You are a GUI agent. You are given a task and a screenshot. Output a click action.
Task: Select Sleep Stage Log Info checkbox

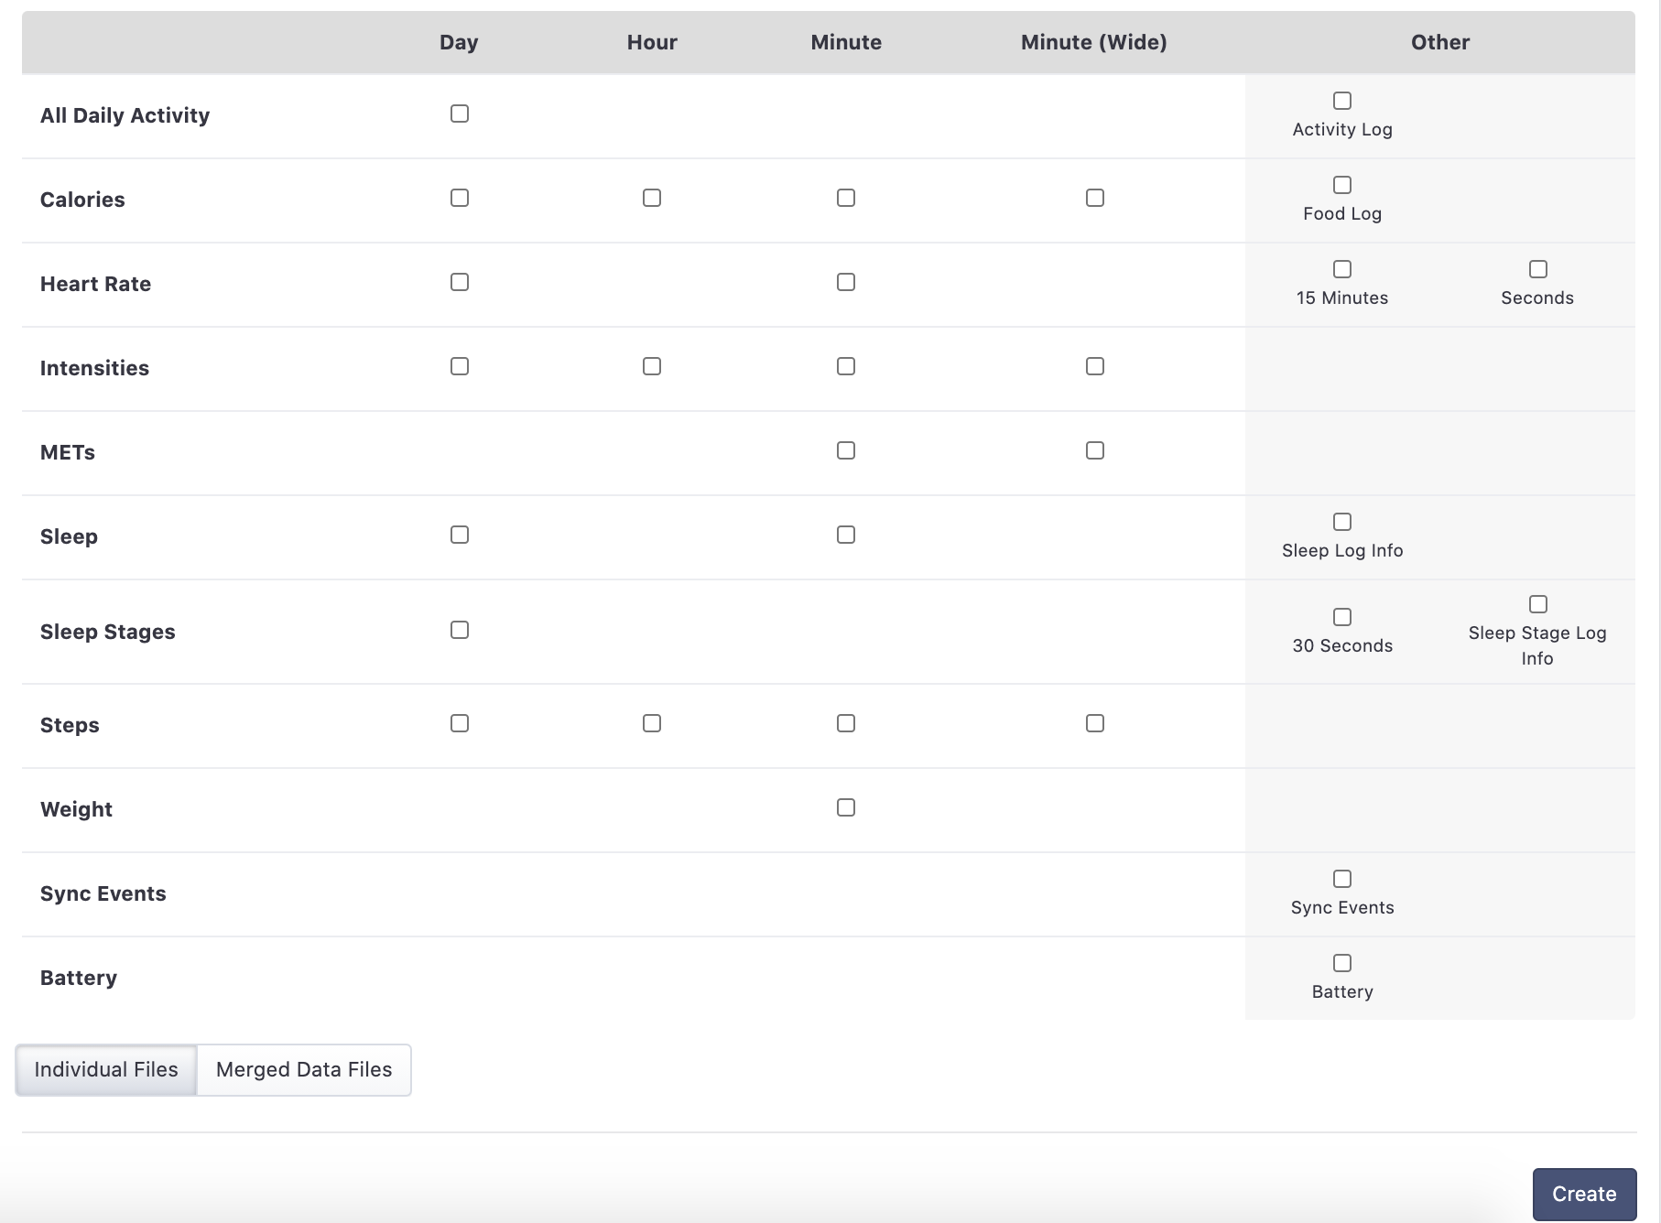(1538, 604)
